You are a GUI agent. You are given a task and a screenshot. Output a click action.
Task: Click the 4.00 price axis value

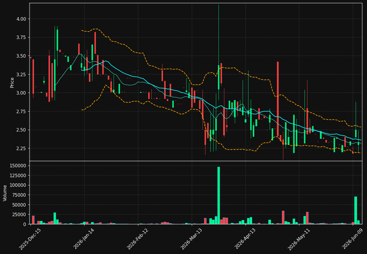click(21, 19)
